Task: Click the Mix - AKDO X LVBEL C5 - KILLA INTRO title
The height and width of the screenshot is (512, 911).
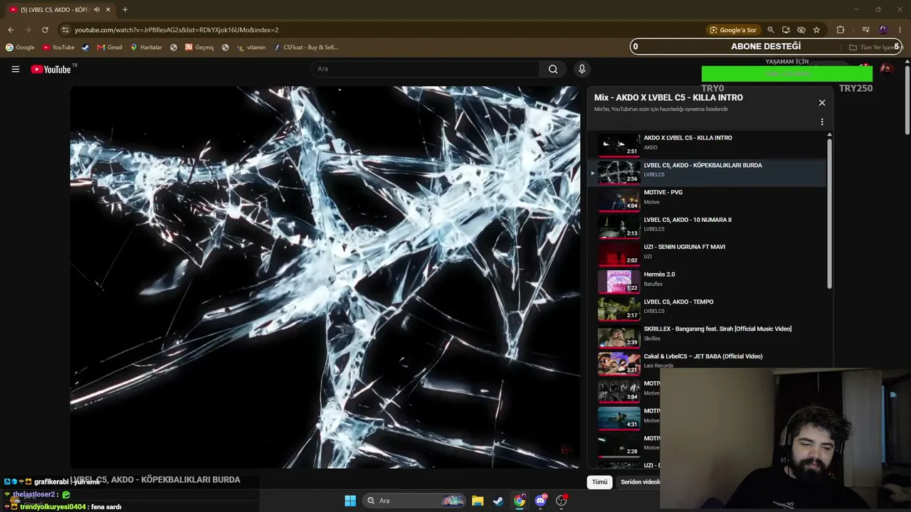Action: point(668,97)
